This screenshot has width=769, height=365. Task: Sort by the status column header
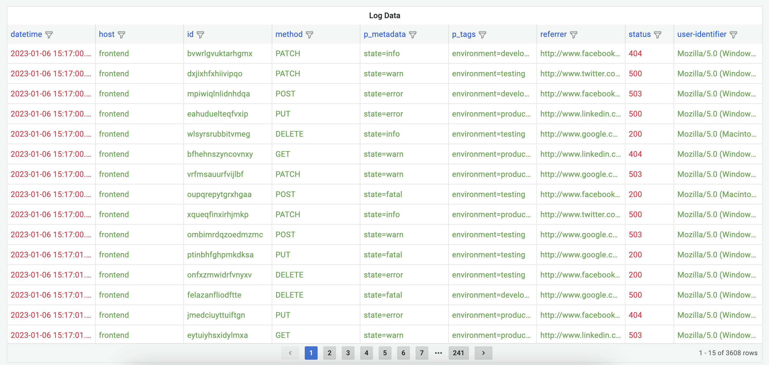click(x=639, y=34)
